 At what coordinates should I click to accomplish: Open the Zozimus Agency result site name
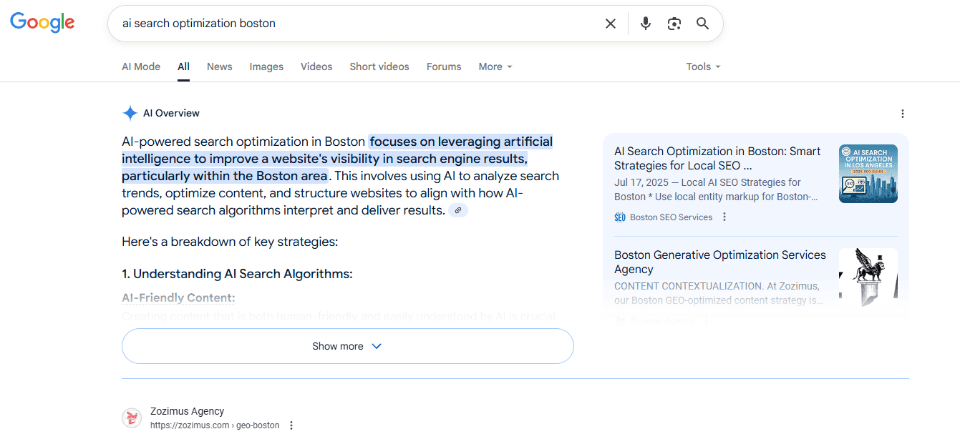coord(188,411)
